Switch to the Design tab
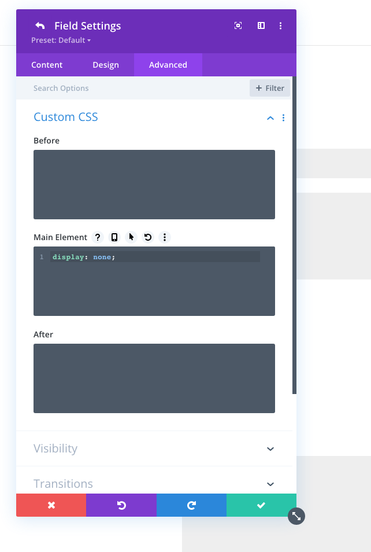 click(x=106, y=65)
